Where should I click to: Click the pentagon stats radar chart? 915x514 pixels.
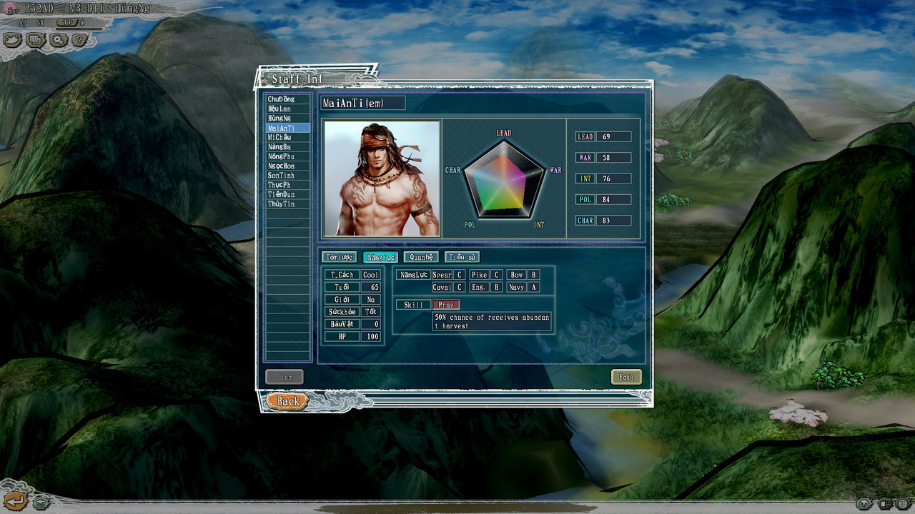[x=504, y=179]
